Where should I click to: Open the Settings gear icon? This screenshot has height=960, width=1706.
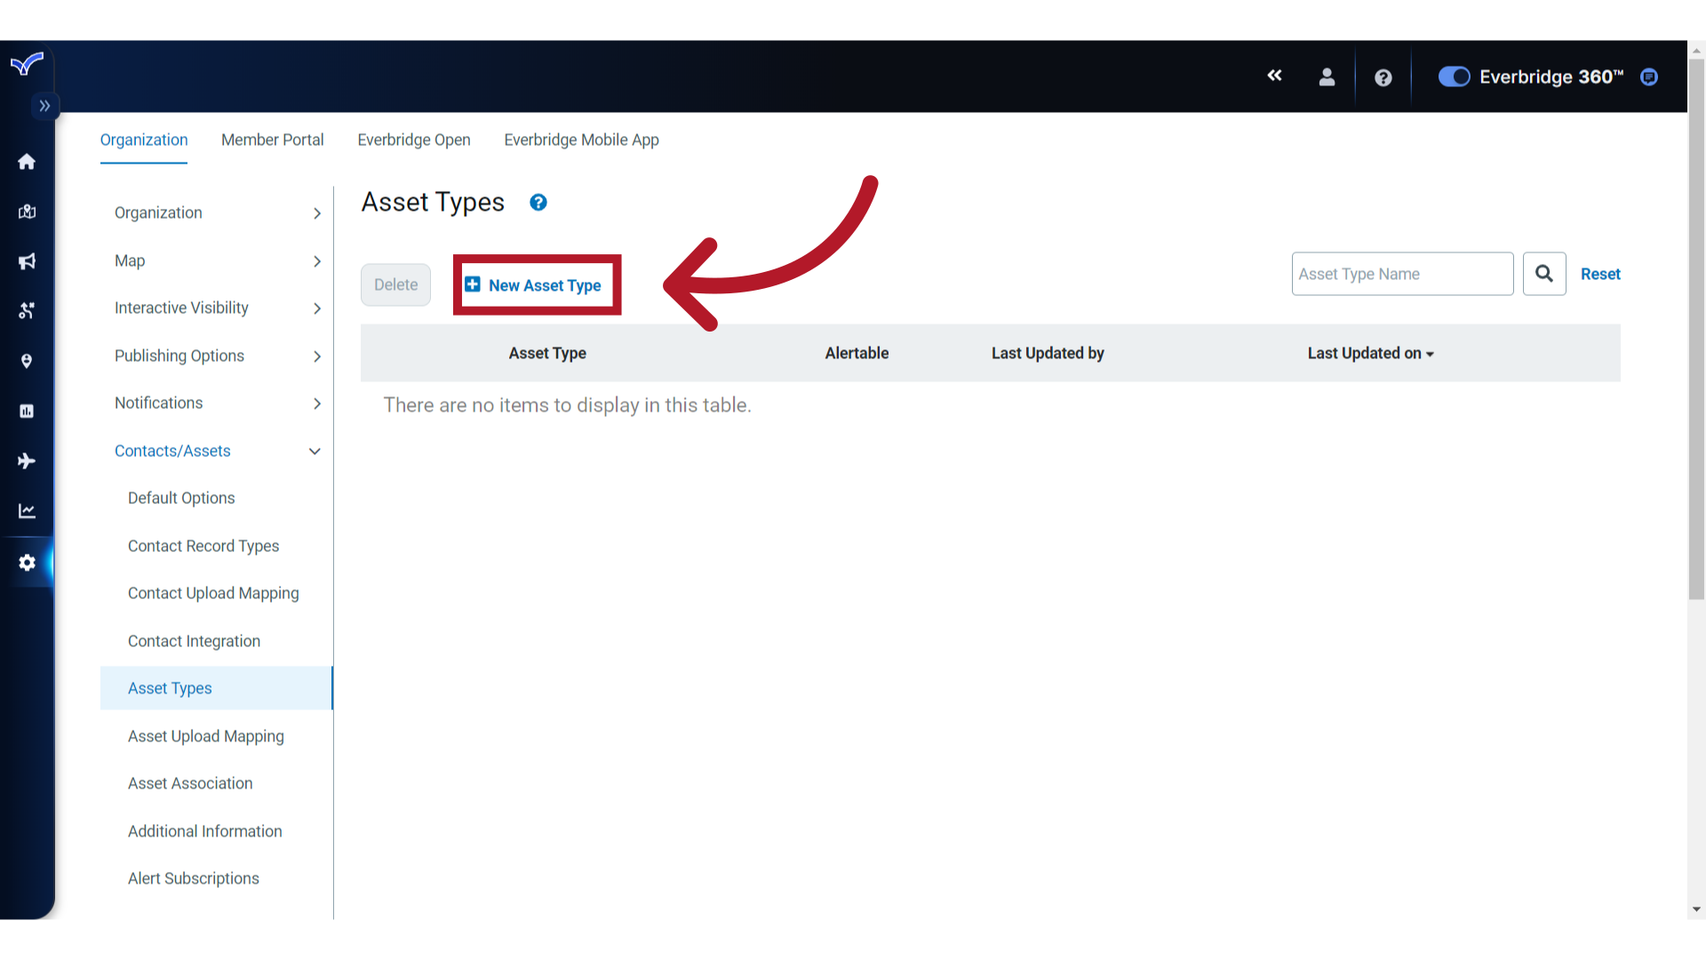point(27,563)
